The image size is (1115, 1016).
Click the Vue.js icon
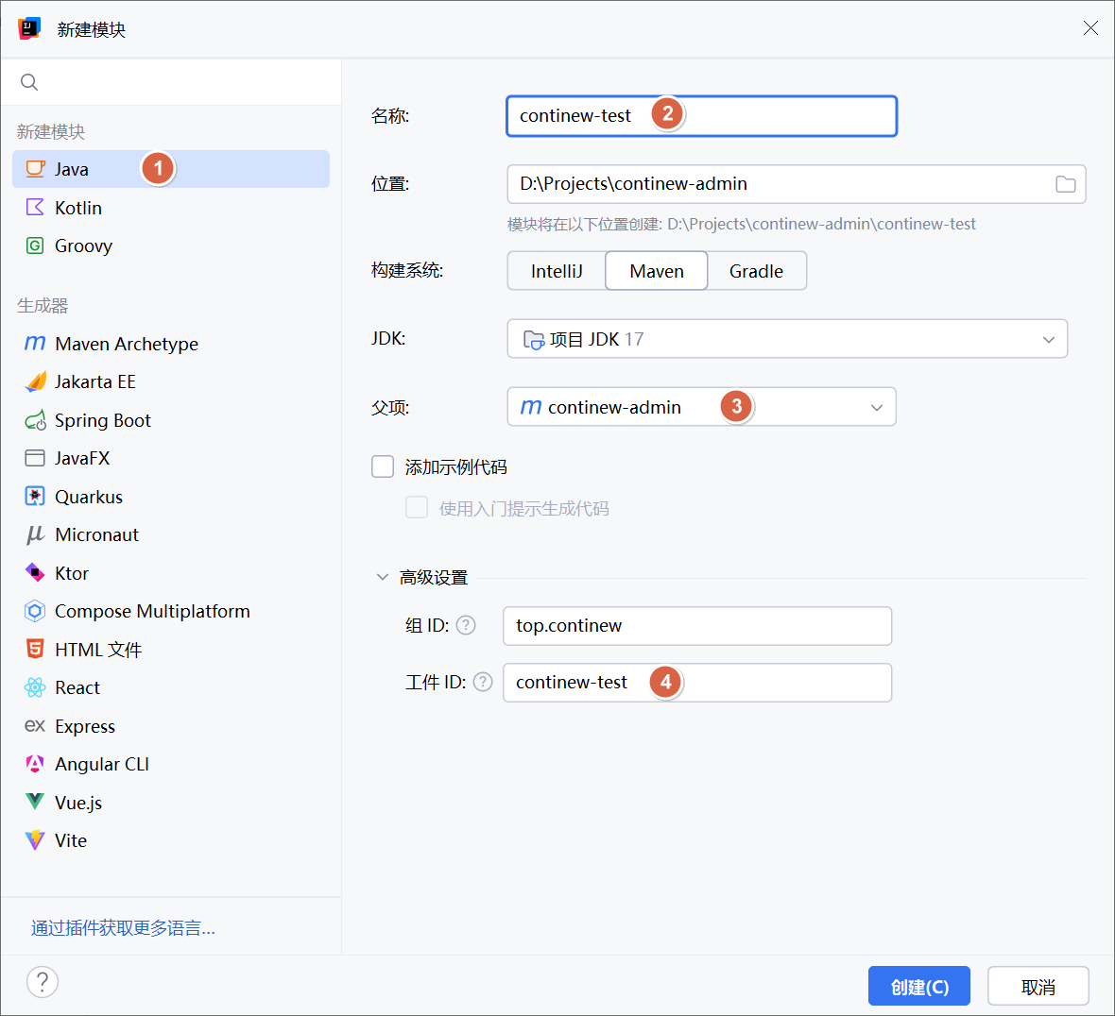[x=35, y=803]
